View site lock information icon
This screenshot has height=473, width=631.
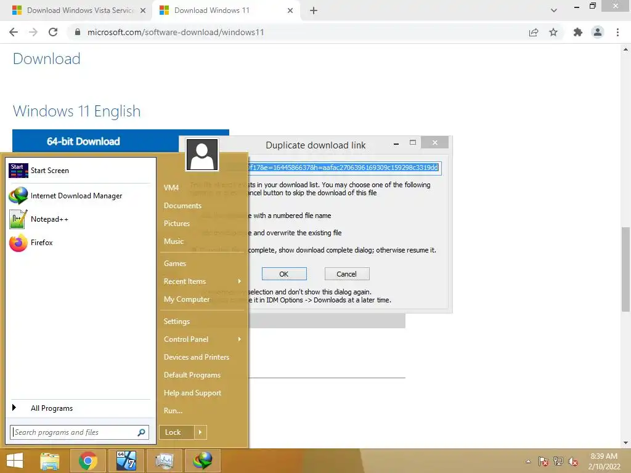point(78,32)
